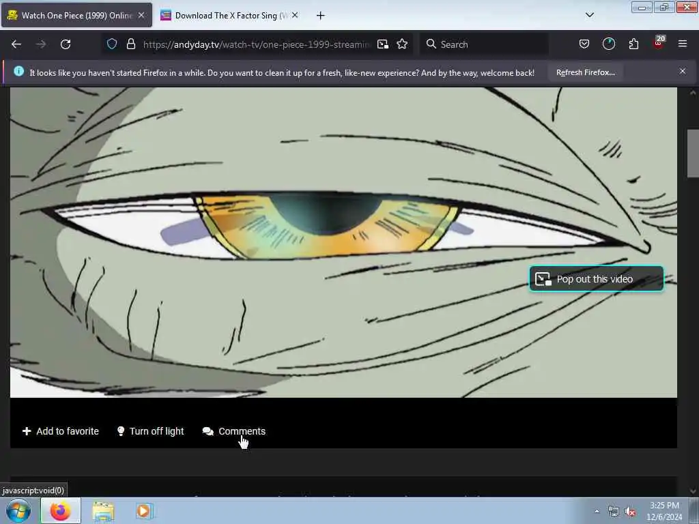
Task: Switch to Download The X Factor Sing tab
Action: 229,16
